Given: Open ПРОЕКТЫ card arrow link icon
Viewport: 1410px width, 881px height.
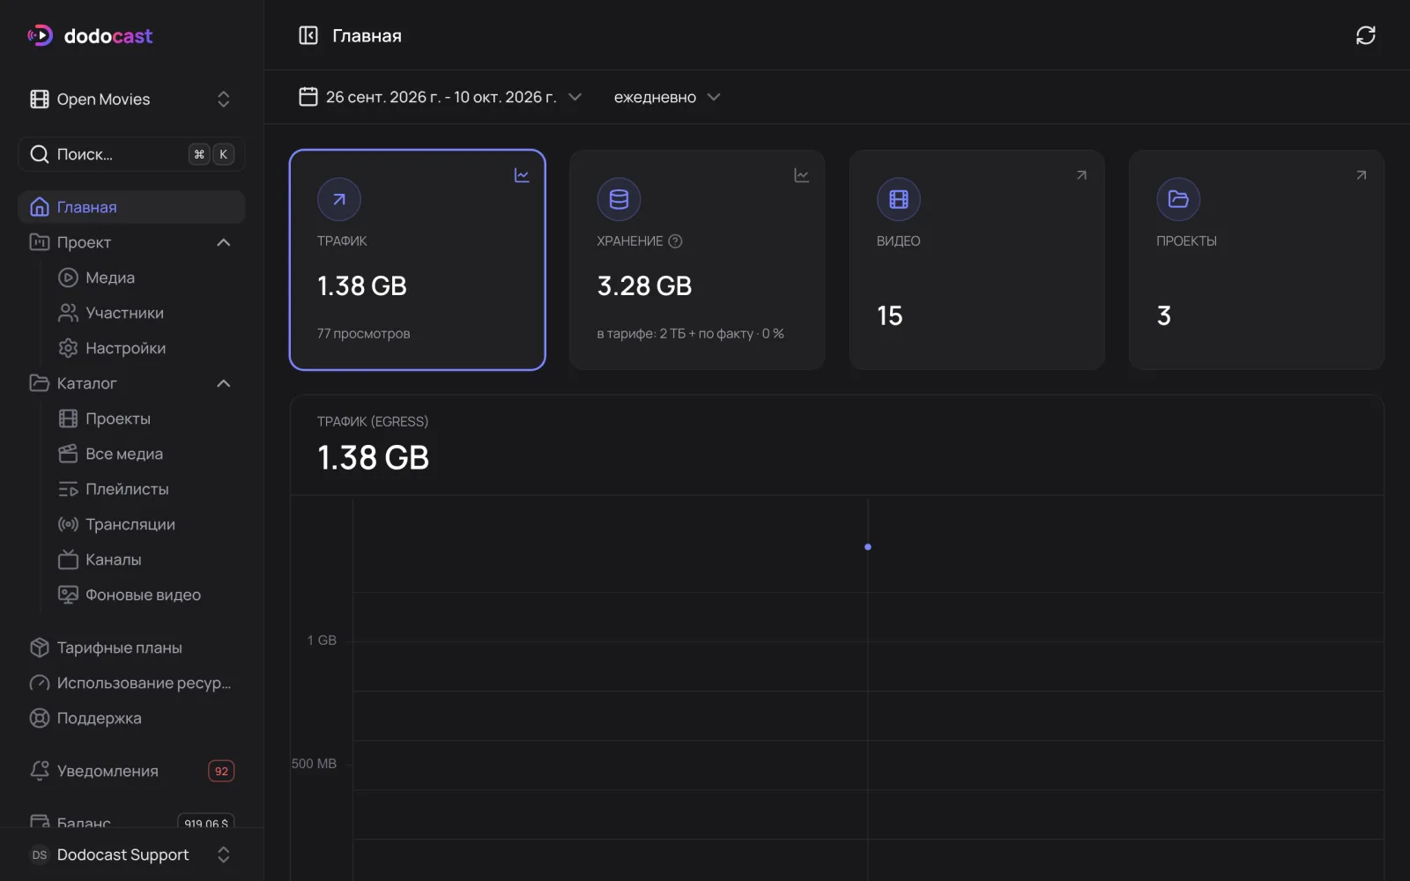Looking at the screenshot, I should (1361, 175).
